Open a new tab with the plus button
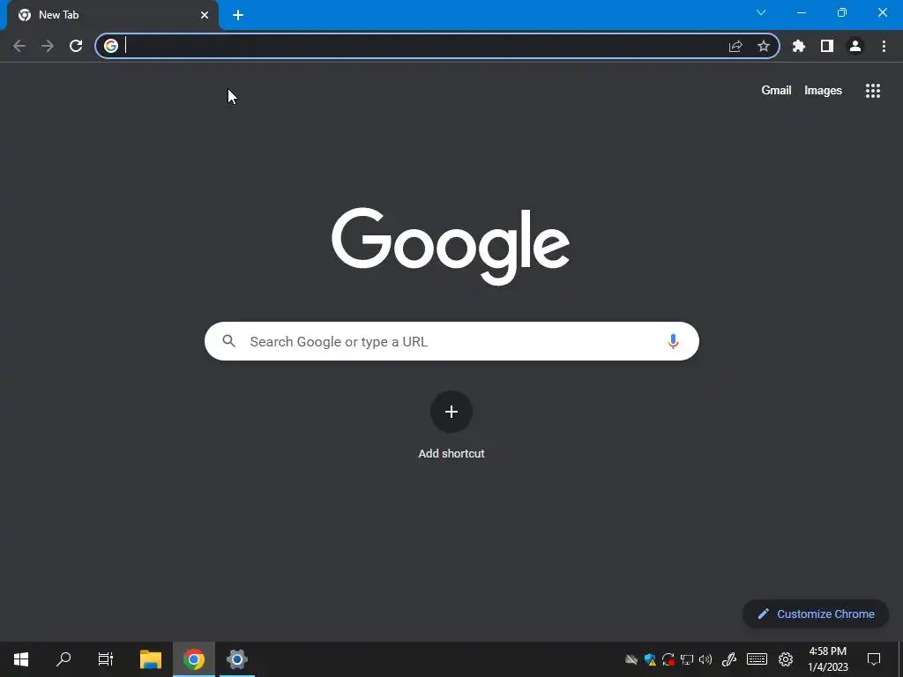This screenshot has width=903, height=677. pos(238,15)
